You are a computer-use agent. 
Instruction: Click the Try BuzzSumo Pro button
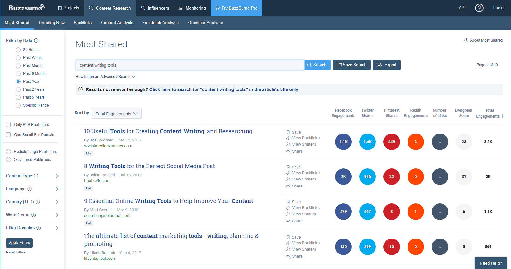pyautogui.click(x=236, y=8)
